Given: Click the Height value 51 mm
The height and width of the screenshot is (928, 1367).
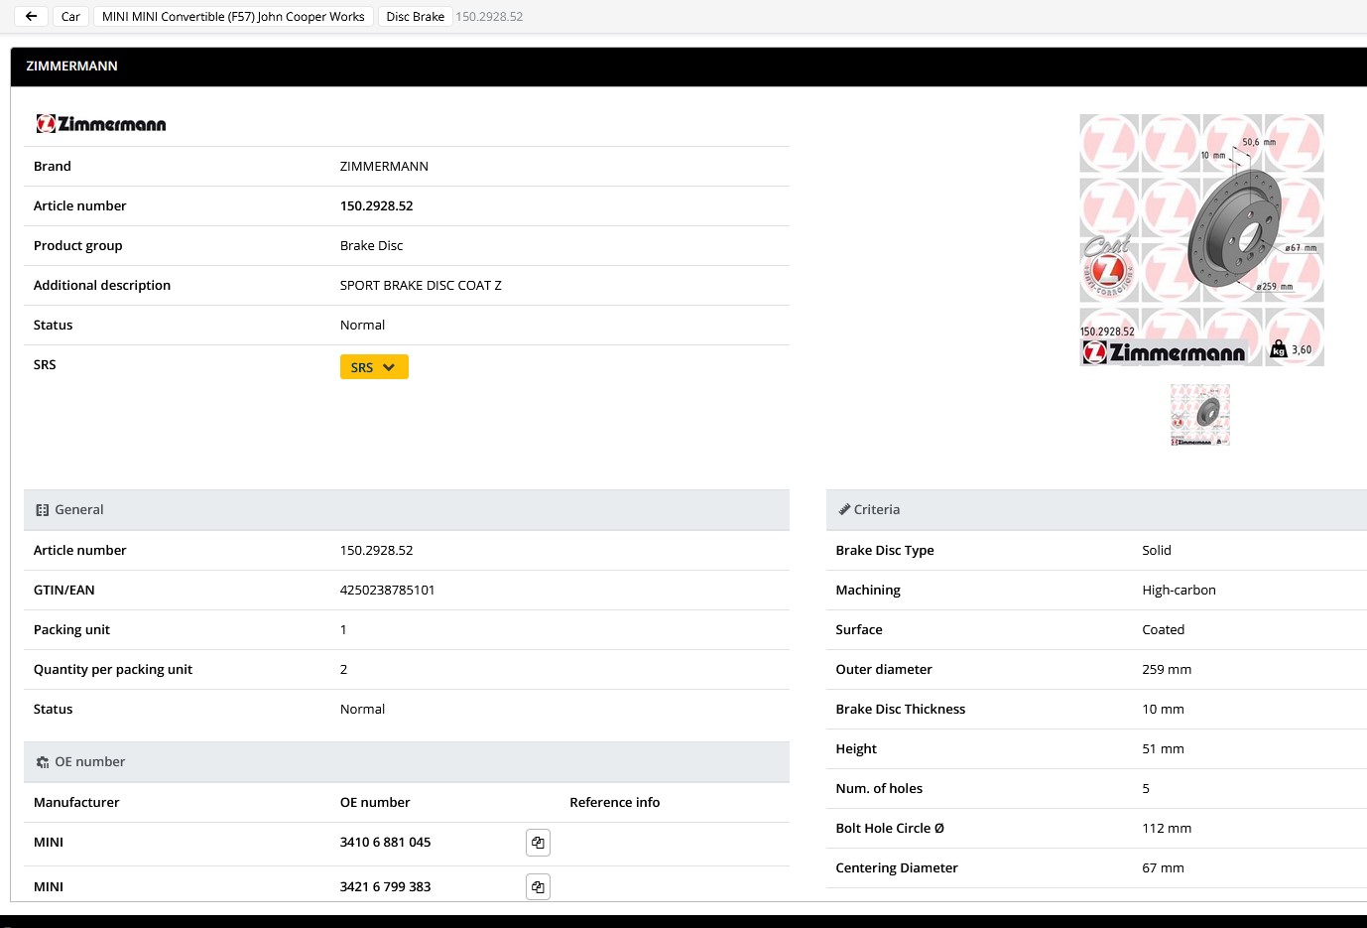Looking at the screenshot, I should 1163,748.
